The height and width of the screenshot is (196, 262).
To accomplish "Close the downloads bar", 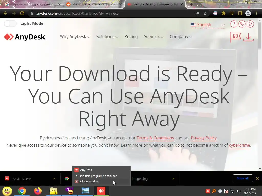I will [x=257, y=178].
